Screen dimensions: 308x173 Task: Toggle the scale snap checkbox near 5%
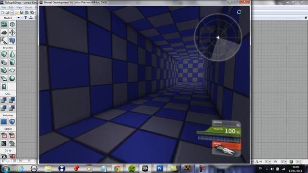(282, 162)
